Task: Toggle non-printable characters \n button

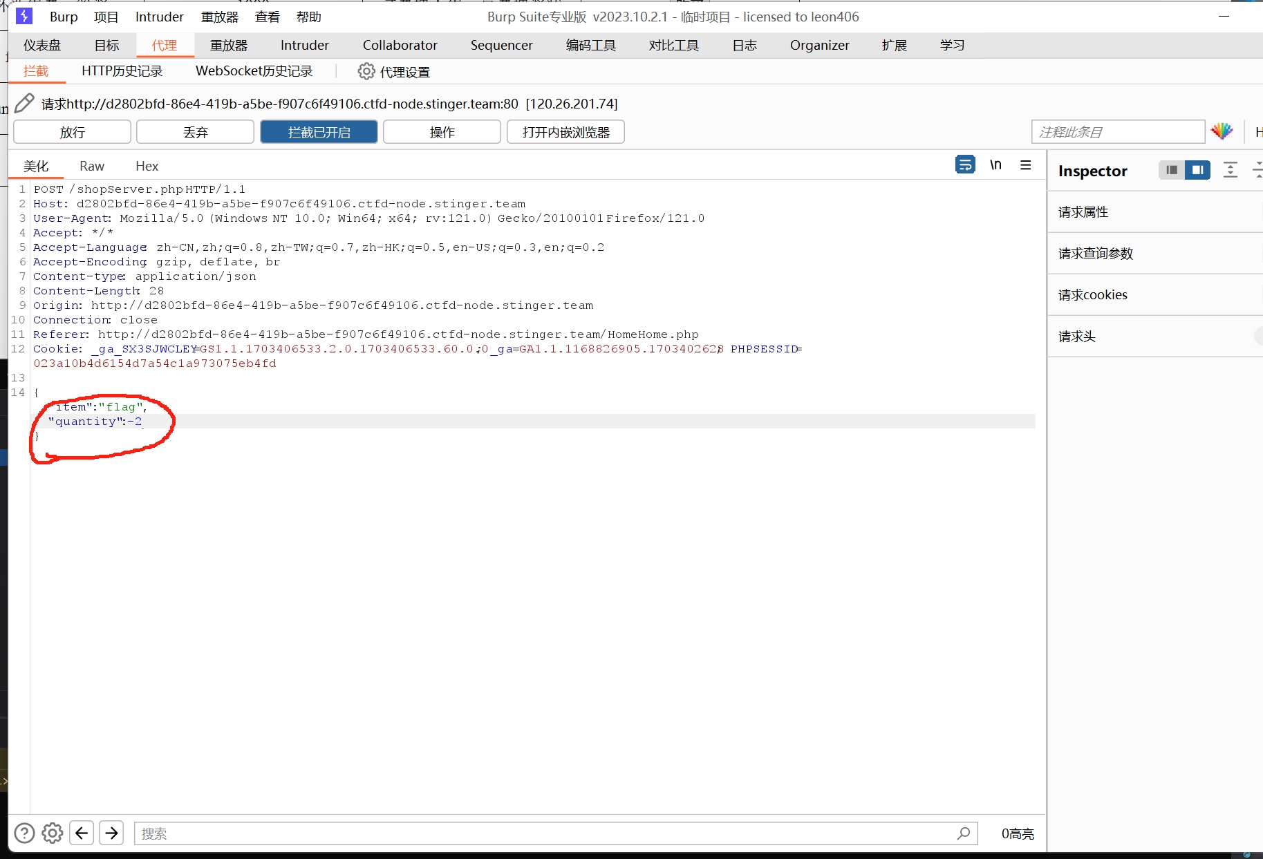Action: (x=995, y=165)
